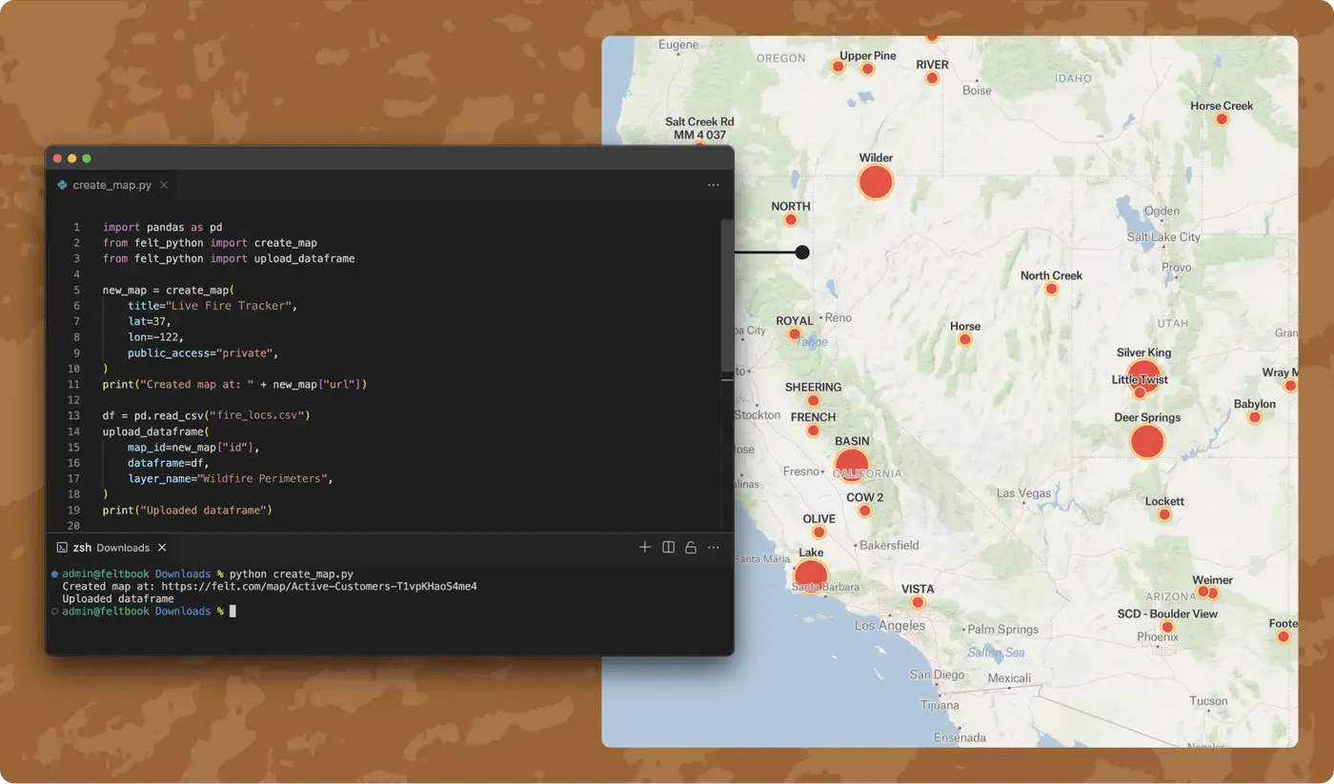The image size is (1334, 784).
Task: Select the Wilder fire marker on map
Action: (876, 182)
